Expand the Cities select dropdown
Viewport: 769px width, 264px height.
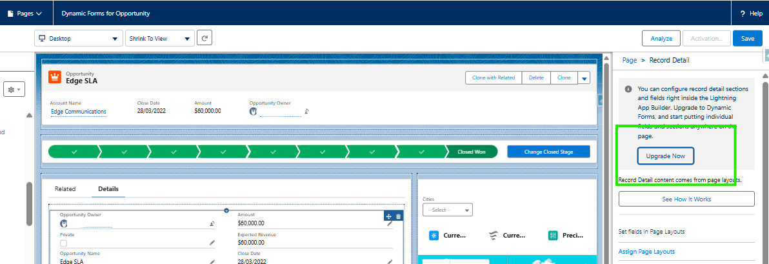447,210
